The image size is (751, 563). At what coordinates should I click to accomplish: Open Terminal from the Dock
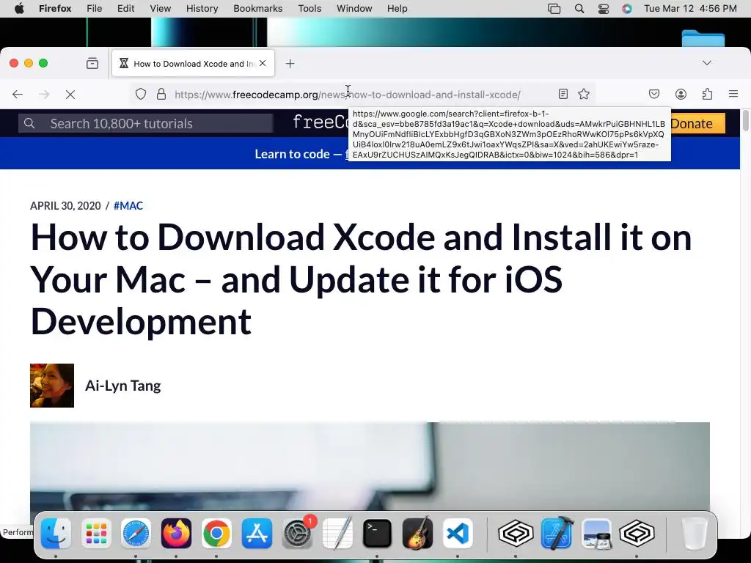coord(378,534)
